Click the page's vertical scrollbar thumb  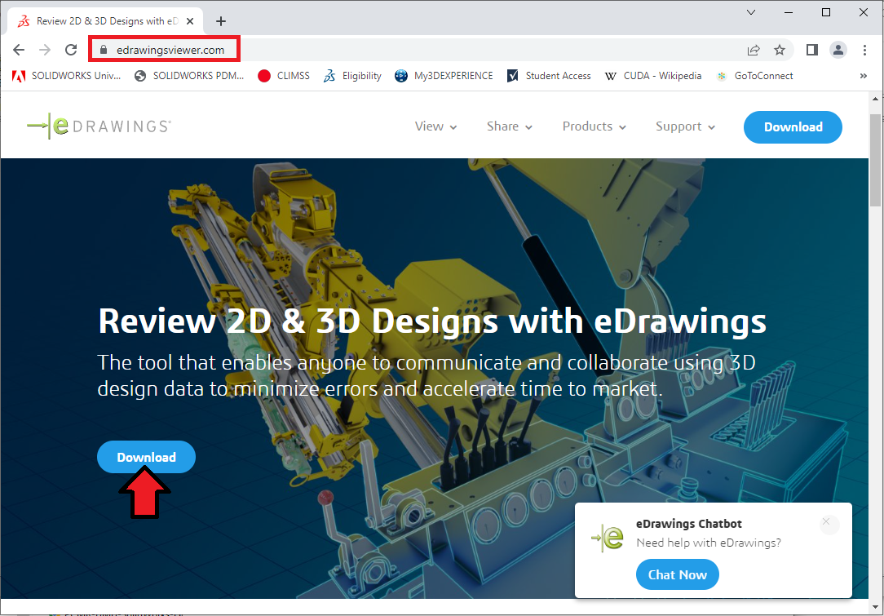pos(875,161)
